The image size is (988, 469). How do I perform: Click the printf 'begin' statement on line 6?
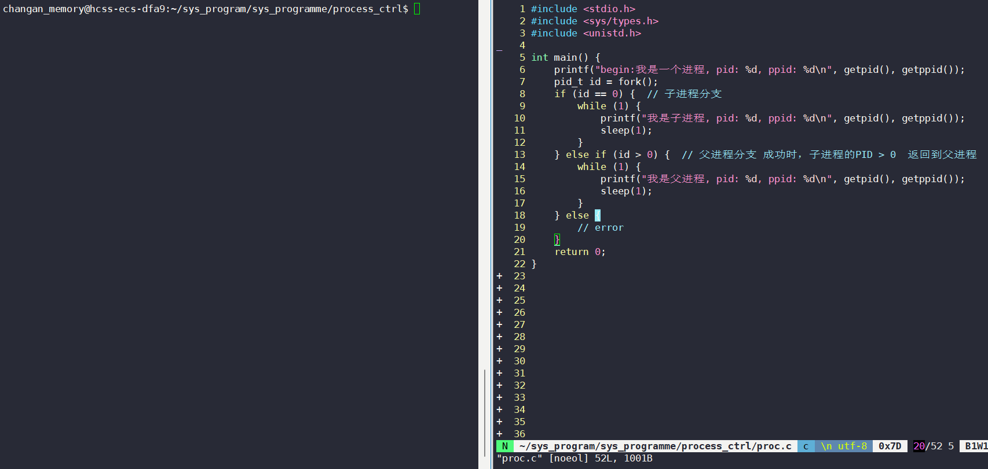click(x=759, y=69)
